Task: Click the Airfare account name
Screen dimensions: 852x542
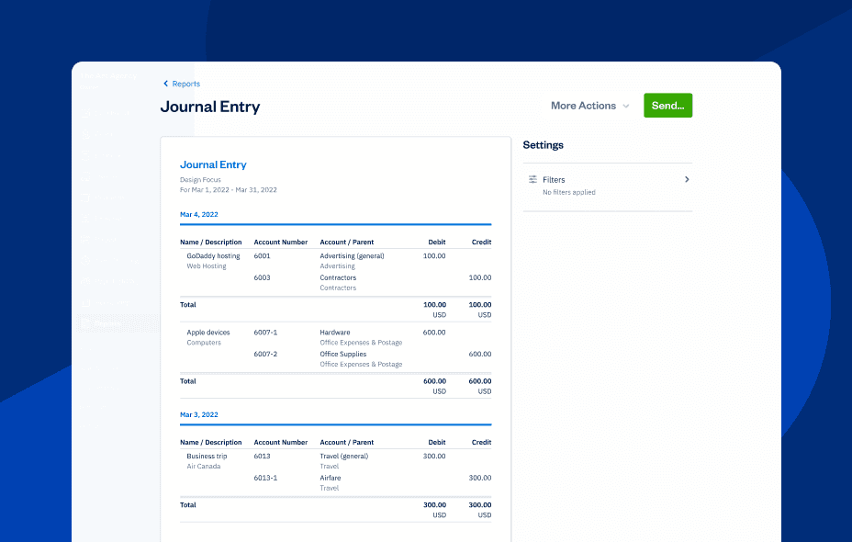Action: pyautogui.click(x=330, y=479)
